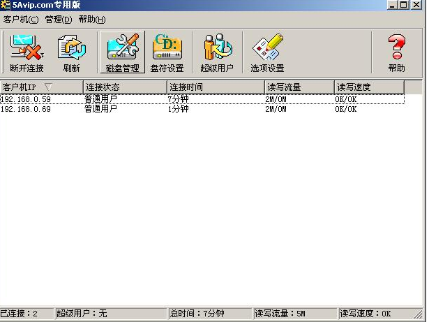The width and height of the screenshot is (429, 322).
Task: Click 2M/0M traffic for 192.168.0.69
Action: [276, 109]
